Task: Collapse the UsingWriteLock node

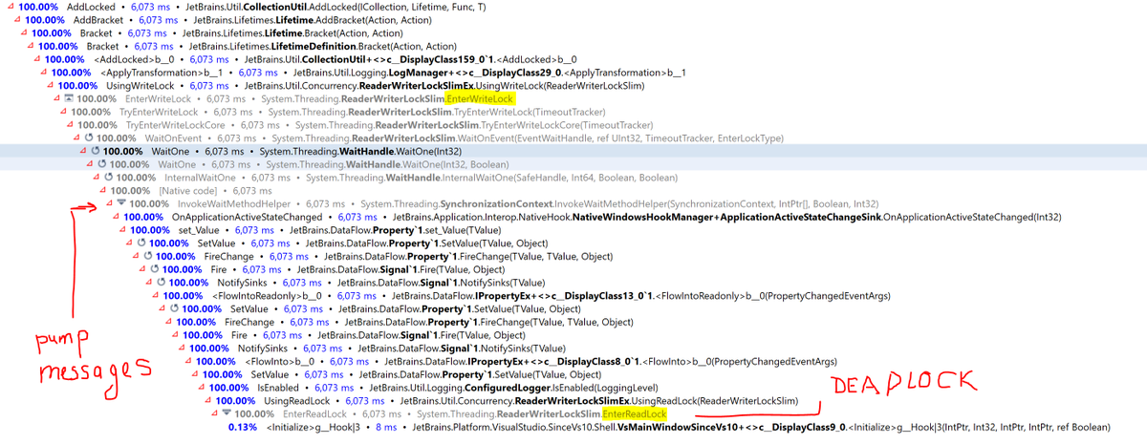Action: coord(49,86)
